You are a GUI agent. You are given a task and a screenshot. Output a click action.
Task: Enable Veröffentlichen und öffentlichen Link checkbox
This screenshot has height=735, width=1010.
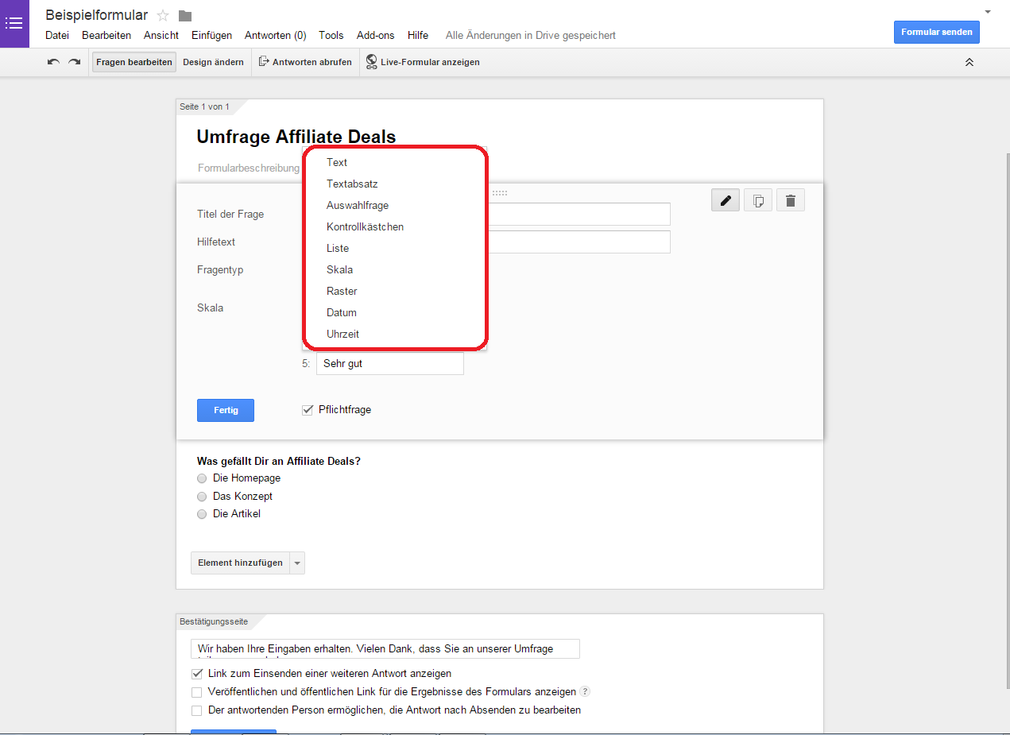click(x=197, y=692)
